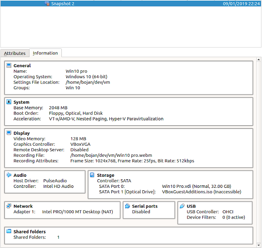This screenshot has width=262, height=248.
Task: Open the Audio section heading link
Action: (x=20, y=175)
